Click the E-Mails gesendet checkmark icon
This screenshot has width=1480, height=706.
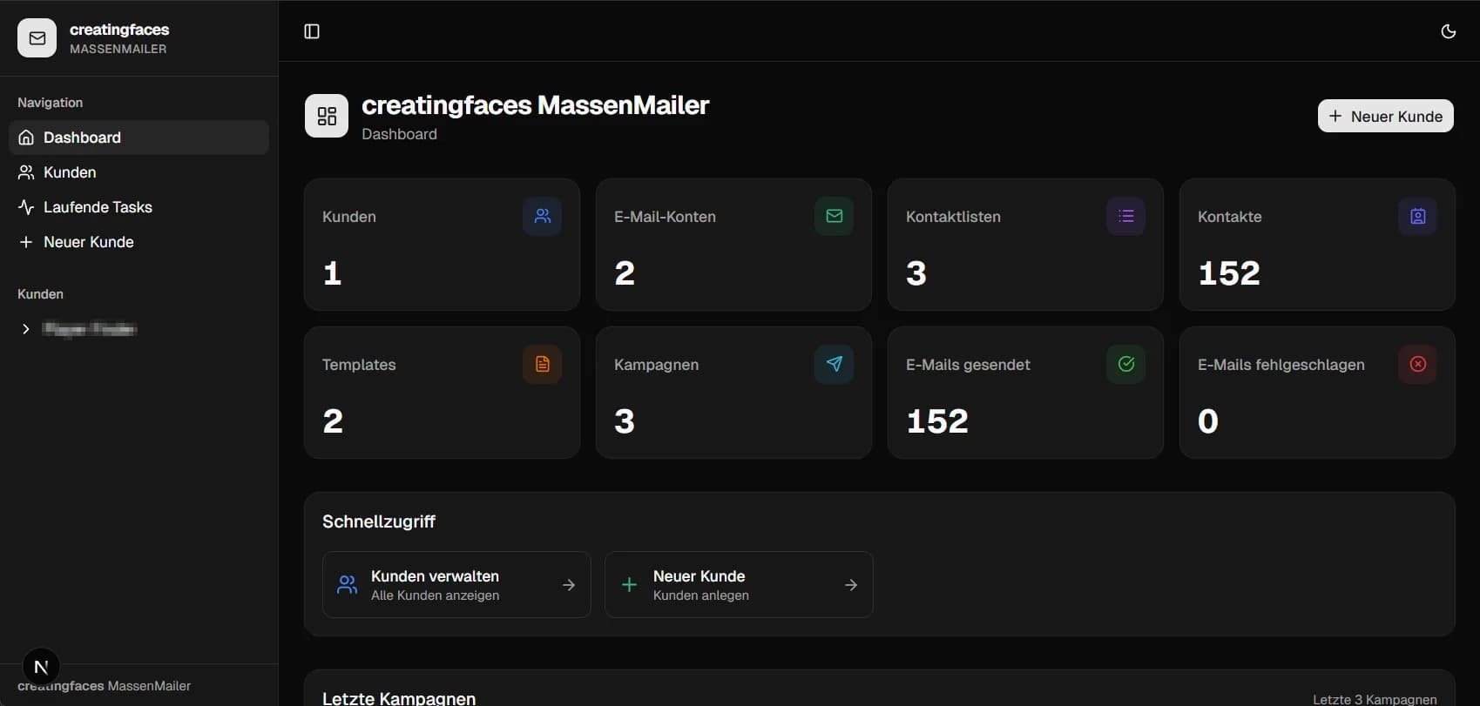[x=1126, y=364]
